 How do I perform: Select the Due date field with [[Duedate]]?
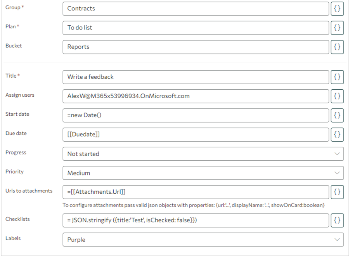[x=196, y=134]
